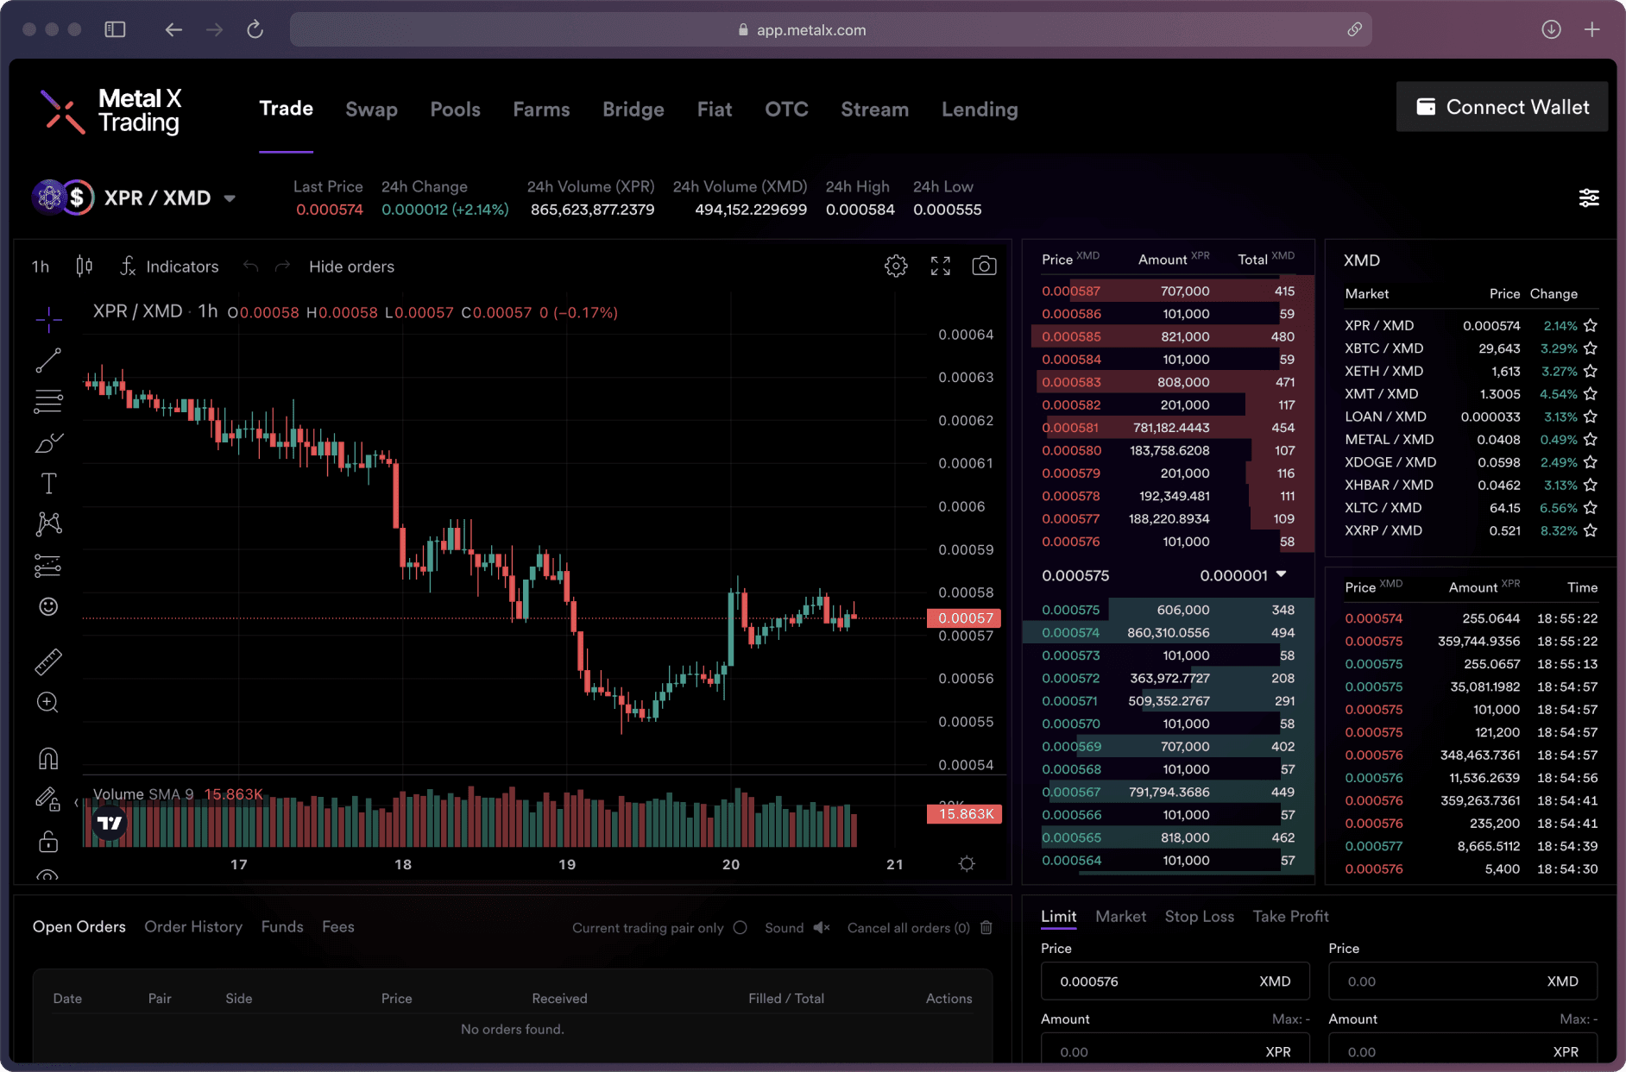Screen dimensions: 1626x1072
Task: Select the Take Profit order tab
Action: [x=1290, y=917]
